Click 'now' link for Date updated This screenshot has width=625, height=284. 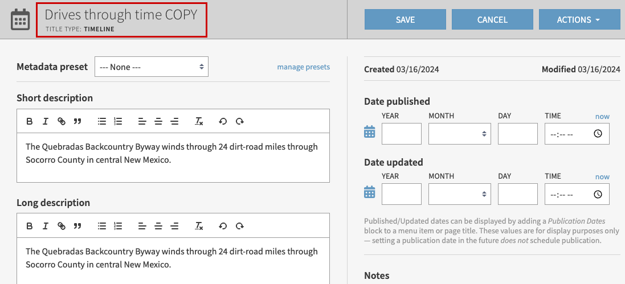[x=602, y=177]
